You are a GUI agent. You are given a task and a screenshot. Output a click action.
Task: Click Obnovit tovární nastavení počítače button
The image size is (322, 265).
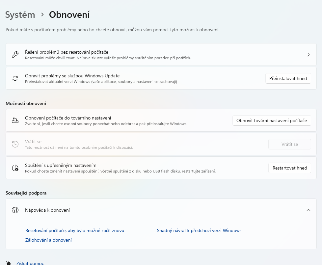272,120
